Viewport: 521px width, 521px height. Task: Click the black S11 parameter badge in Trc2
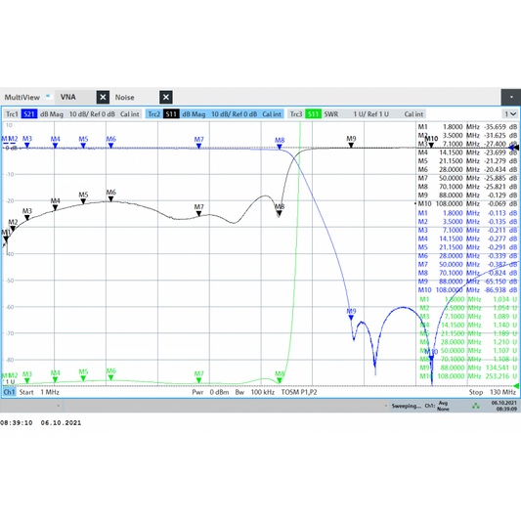[171, 114]
